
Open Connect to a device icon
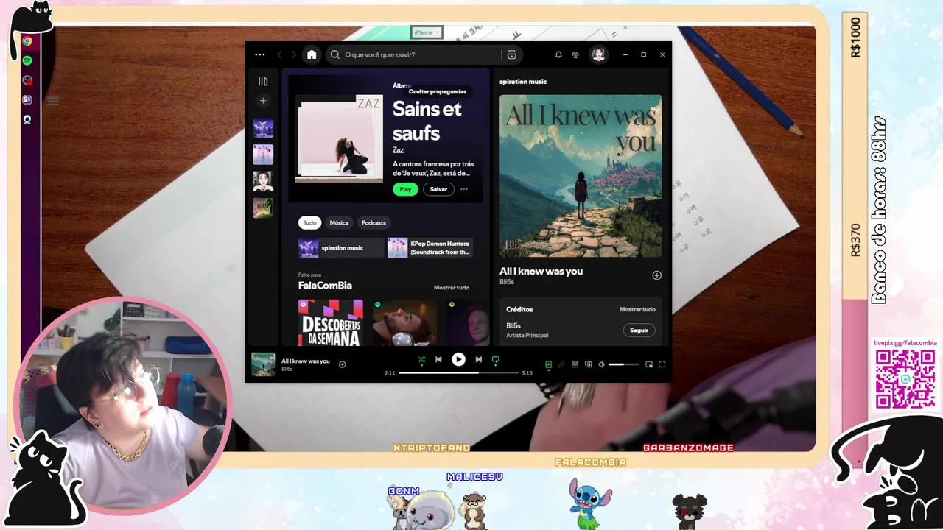pyautogui.click(x=588, y=364)
